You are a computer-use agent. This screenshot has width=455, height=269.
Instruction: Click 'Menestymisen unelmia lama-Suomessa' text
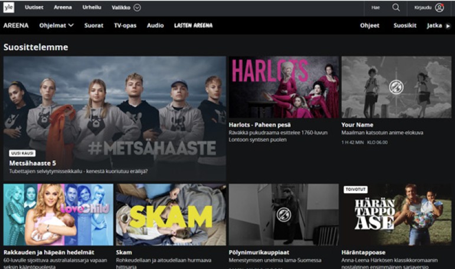click(275, 260)
